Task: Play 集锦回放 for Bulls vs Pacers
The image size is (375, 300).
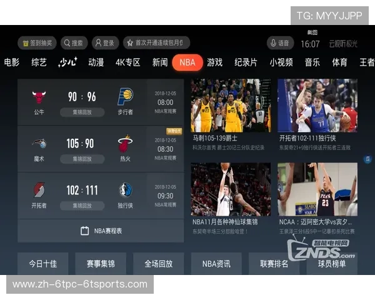Action: (x=82, y=112)
